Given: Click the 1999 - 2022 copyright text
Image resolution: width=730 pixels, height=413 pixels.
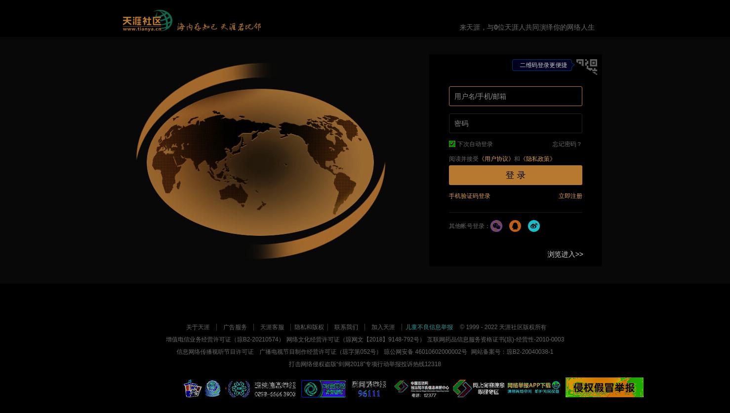Looking at the screenshot, I should coord(503,327).
